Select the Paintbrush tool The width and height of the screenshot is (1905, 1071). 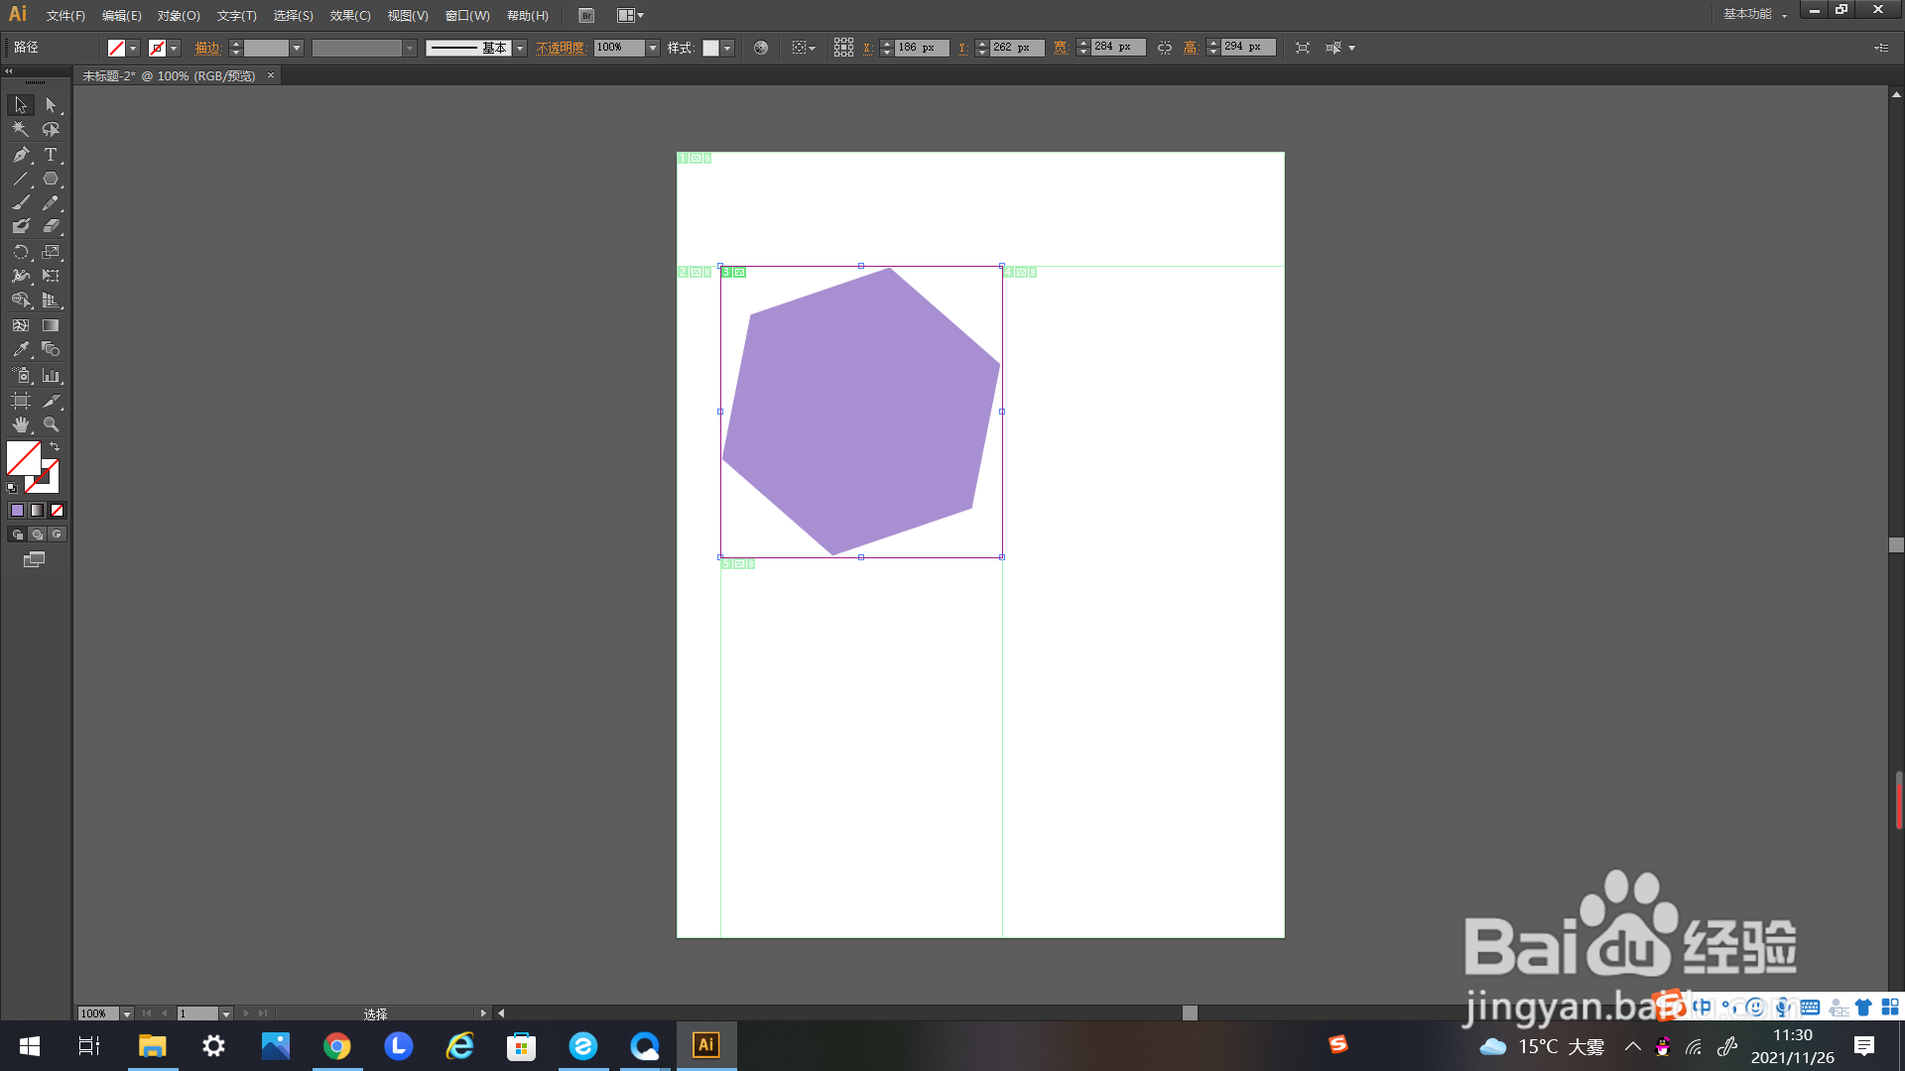tap(21, 203)
